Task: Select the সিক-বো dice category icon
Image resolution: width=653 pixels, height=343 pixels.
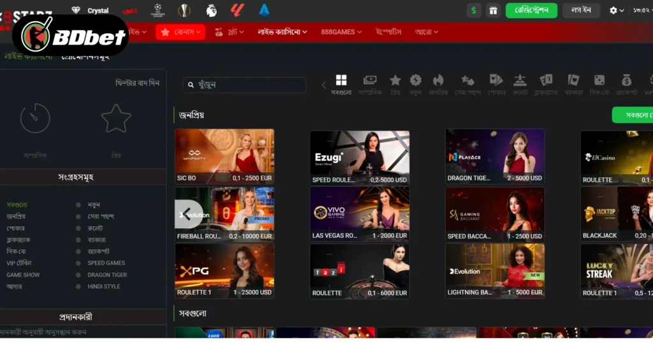Action: point(599,80)
